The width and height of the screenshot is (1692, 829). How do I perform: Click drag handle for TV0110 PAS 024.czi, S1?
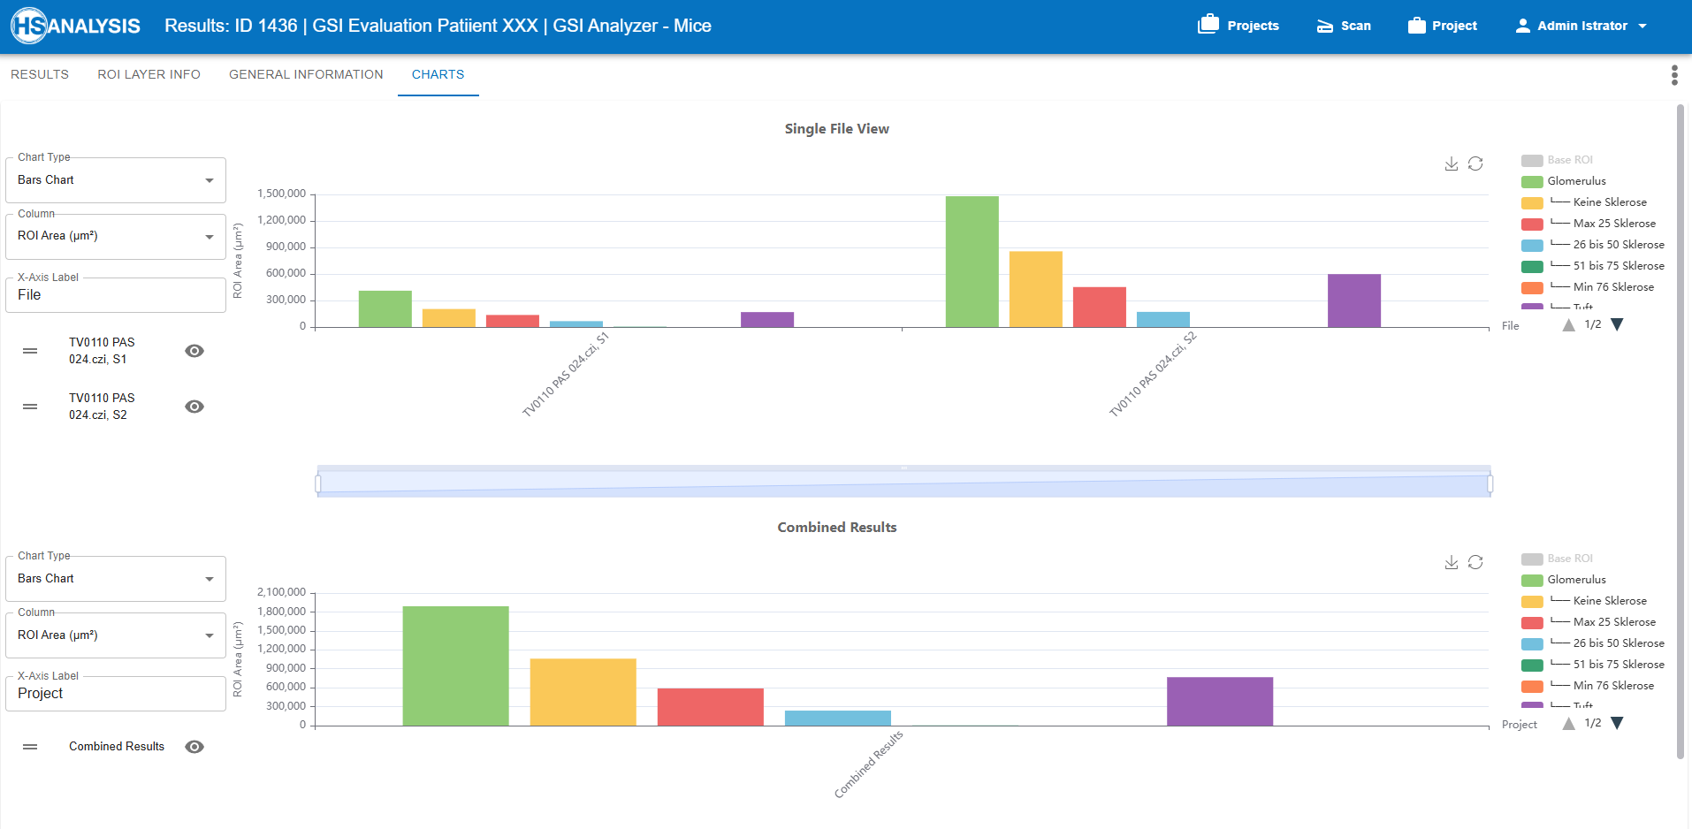click(x=30, y=351)
